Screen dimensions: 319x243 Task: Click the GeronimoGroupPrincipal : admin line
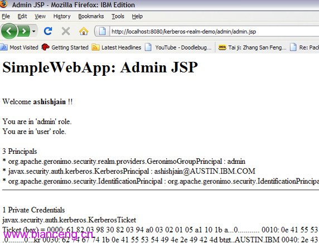point(124,162)
